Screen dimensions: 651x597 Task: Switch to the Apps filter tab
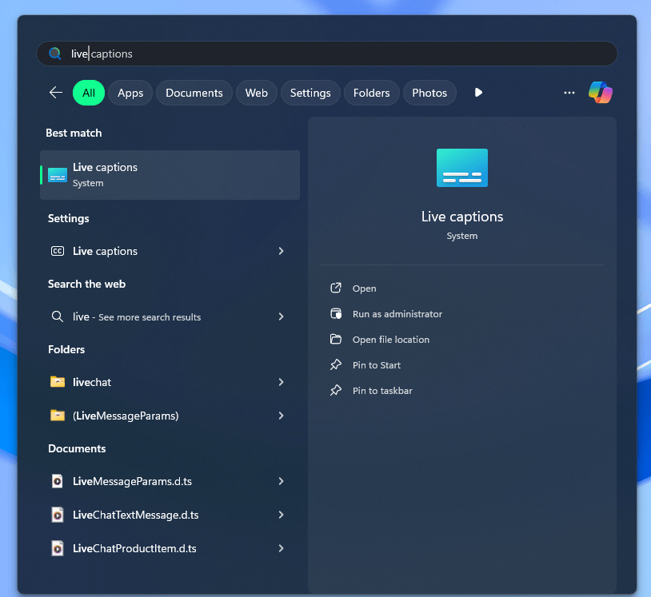pos(130,93)
